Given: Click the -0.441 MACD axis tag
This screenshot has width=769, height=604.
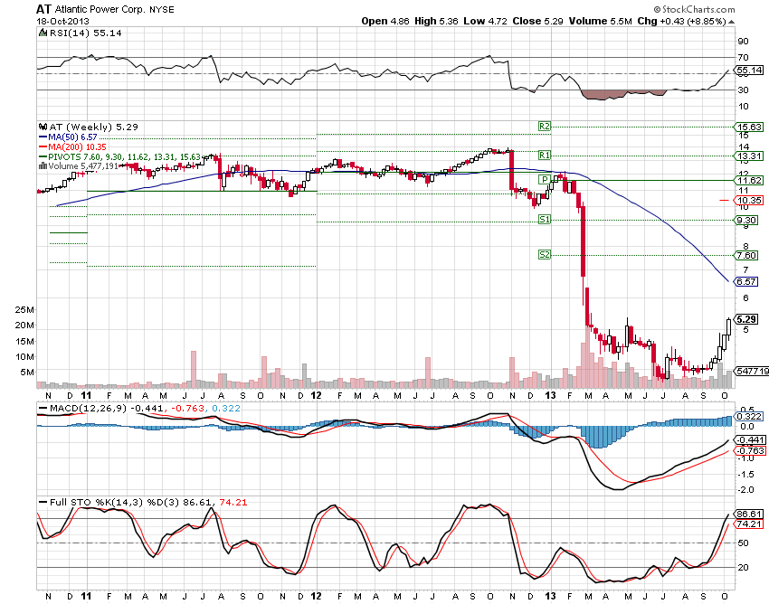Looking at the screenshot, I should point(750,440).
